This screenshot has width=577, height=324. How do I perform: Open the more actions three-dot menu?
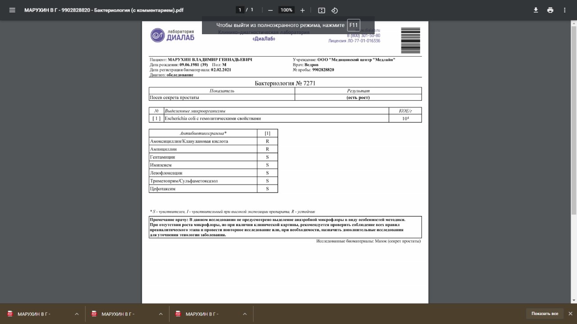pyautogui.click(x=564, y=10)
